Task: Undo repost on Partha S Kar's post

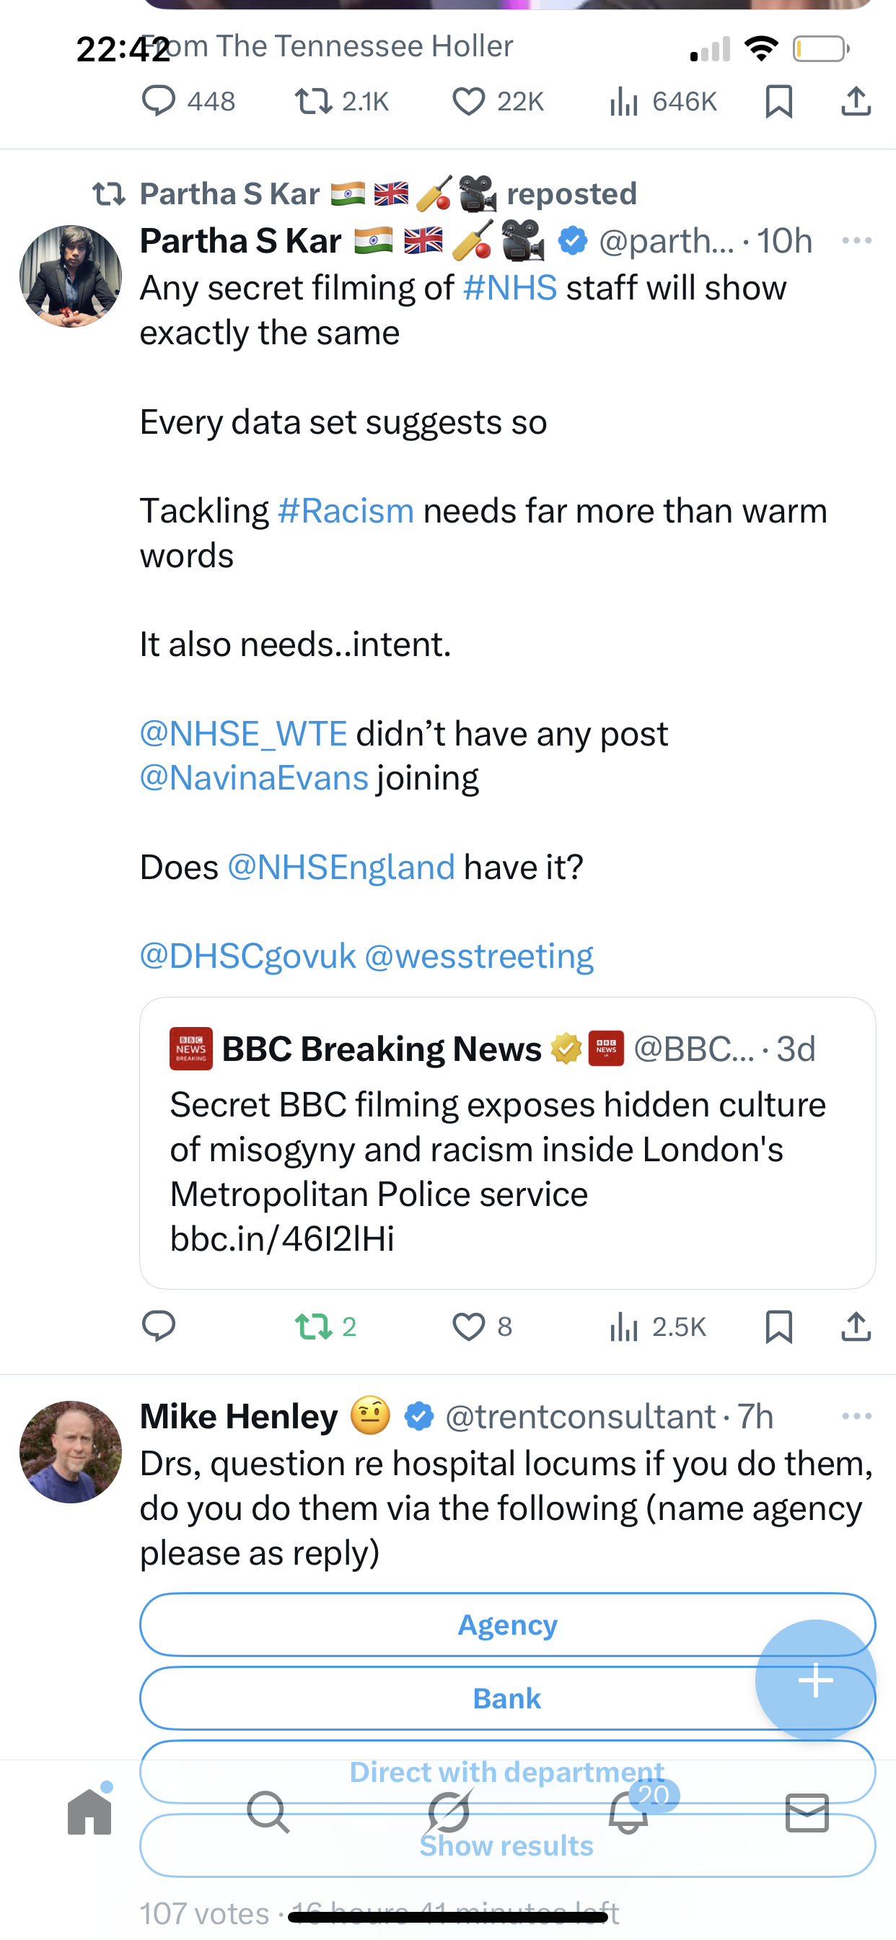Action: tap(314, 1327)
